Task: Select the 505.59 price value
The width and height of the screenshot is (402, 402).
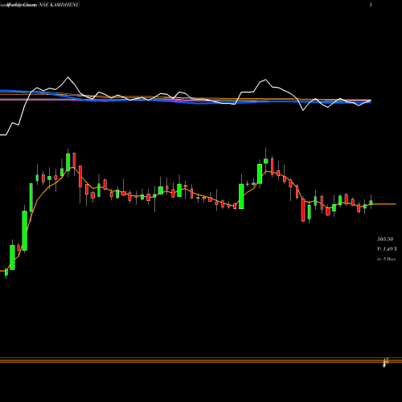Action: pyautogui.click(x=385, y=239)
